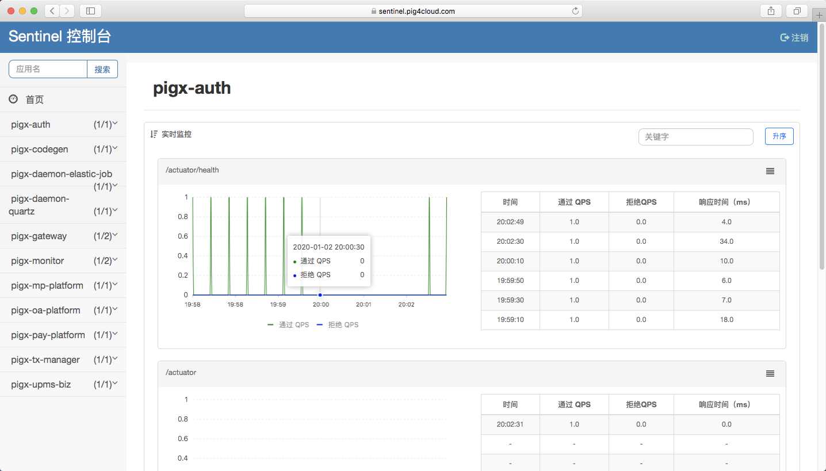Expand pigx-oa-platform chevron
Viewport: 826px width, 471px height.
pyautogui.click(x=115, y=309)
